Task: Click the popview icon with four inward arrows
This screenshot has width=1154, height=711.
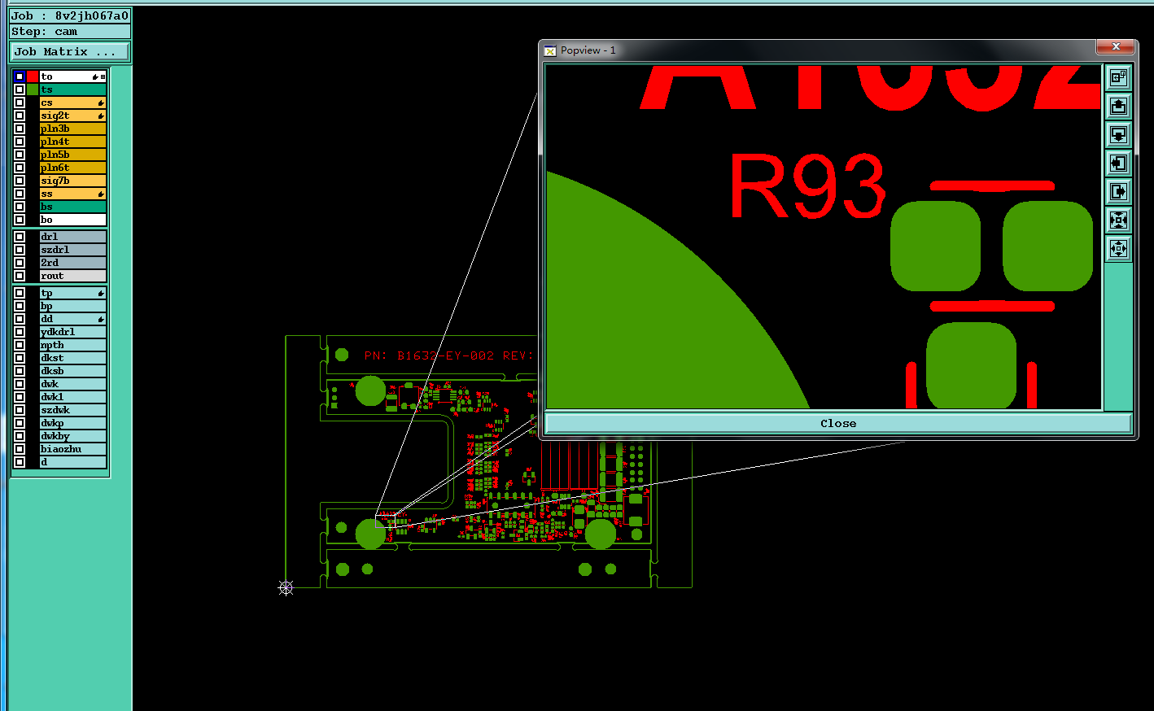Action: tap(1118, 220)
